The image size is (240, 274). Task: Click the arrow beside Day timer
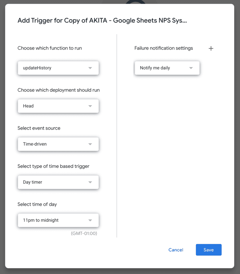click(90, 182)
